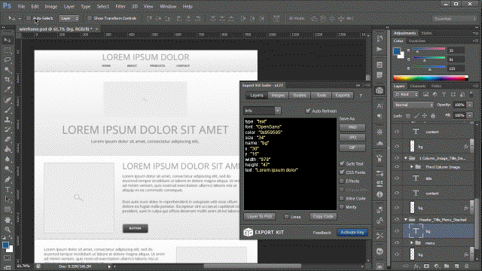Enable the Auto-Select checkbox
This screenshot has height=271, width=482.
tap(29, 18)
